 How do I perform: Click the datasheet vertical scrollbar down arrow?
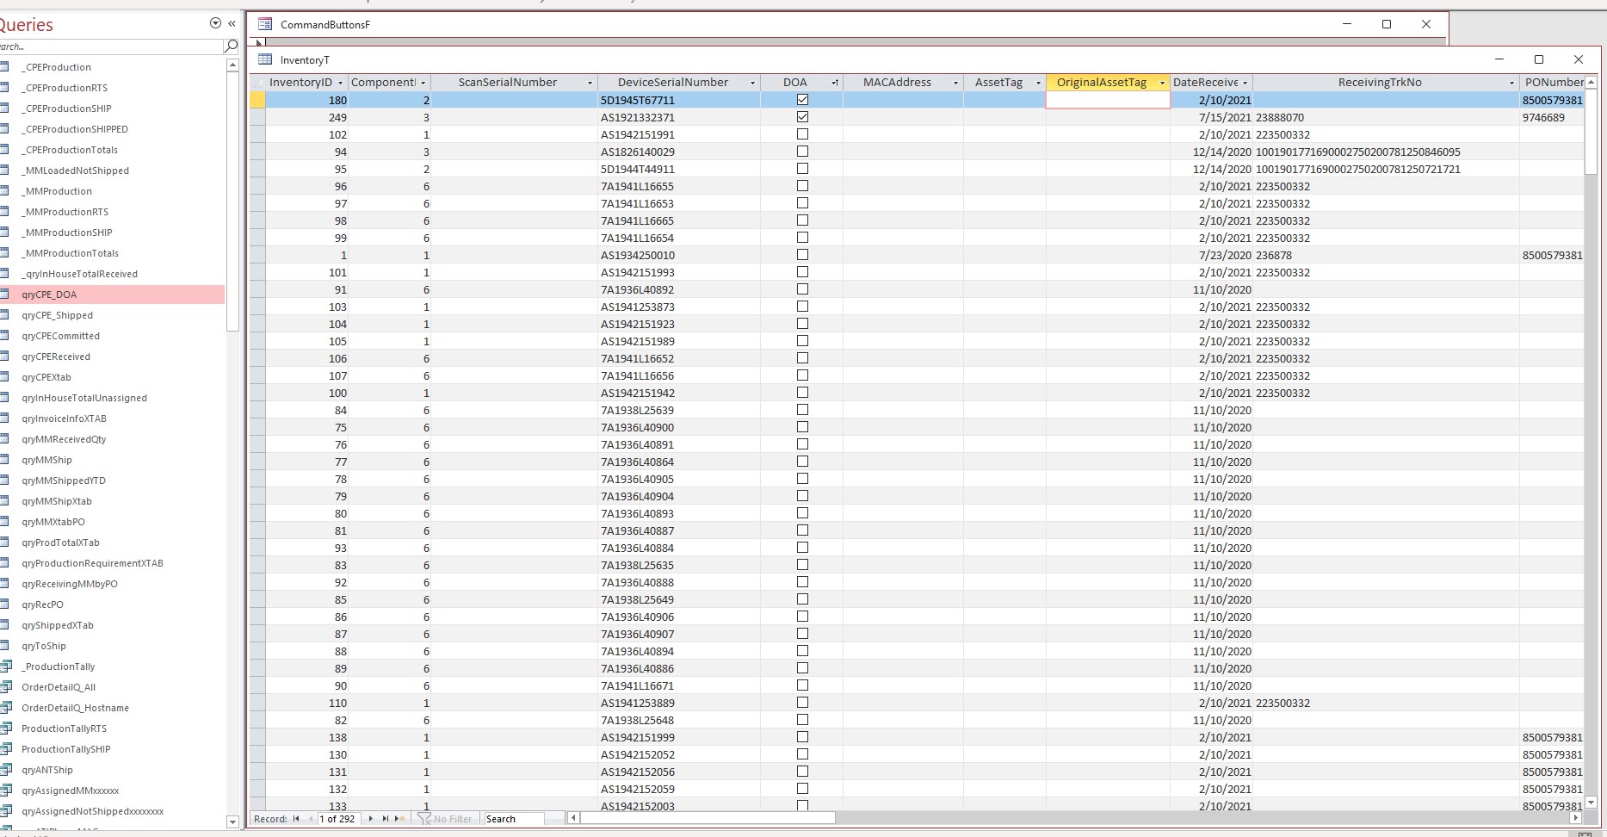tap(1591, 803)
